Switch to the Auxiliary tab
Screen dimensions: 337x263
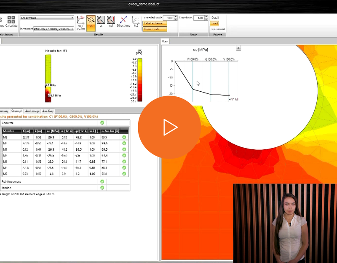coord(48,111)
